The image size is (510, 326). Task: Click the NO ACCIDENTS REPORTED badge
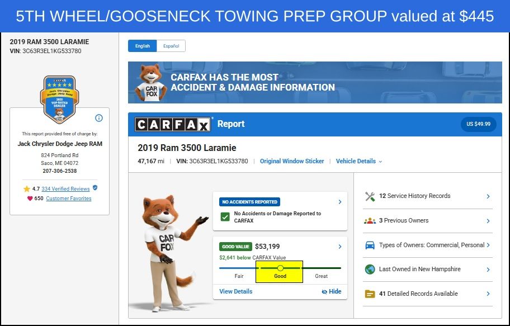pos(250,202)
